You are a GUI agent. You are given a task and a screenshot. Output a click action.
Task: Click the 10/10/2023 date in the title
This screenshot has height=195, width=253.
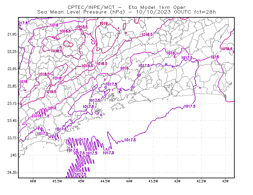click(153, 12)
